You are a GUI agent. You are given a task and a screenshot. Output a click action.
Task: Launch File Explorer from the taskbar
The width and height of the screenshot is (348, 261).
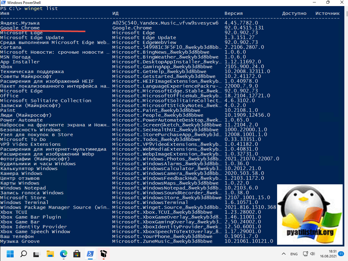pyautogui.click(x=50, y=253)
